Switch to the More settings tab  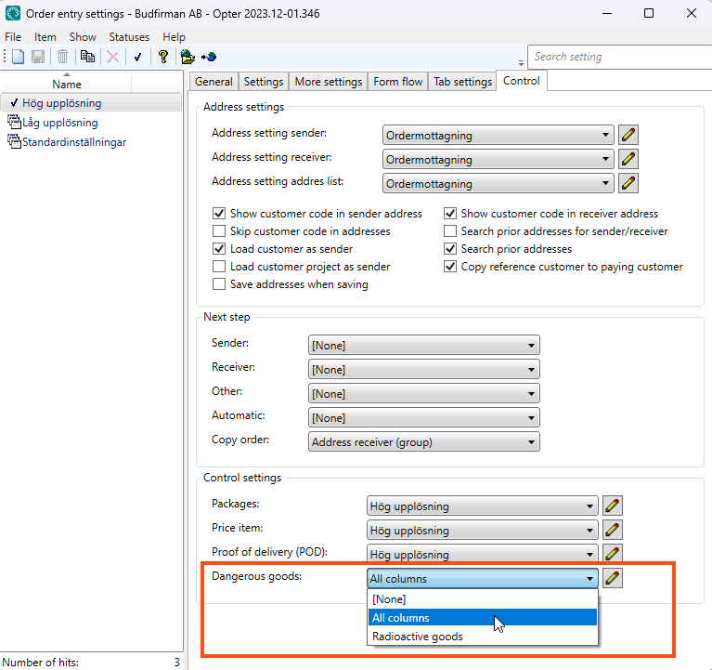click(x=328, y=82)
